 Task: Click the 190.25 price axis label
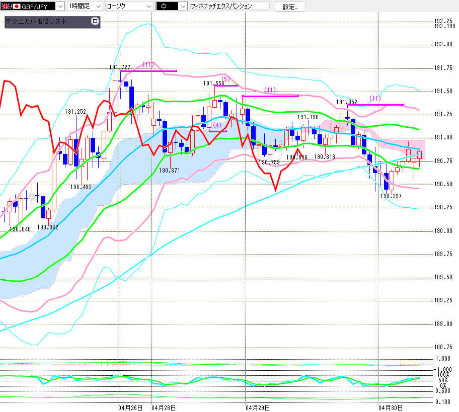[443, 207]
